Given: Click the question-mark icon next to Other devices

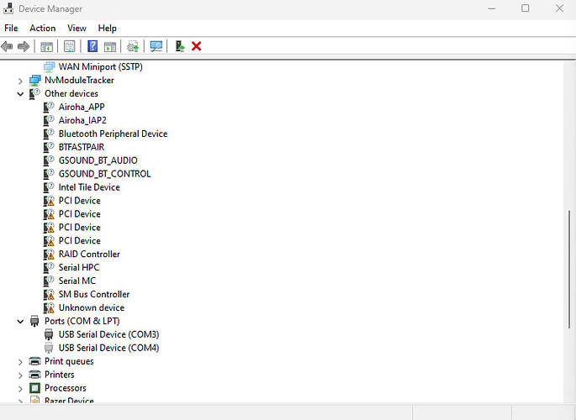Looking at the screenshot, I should pos(34,93).
